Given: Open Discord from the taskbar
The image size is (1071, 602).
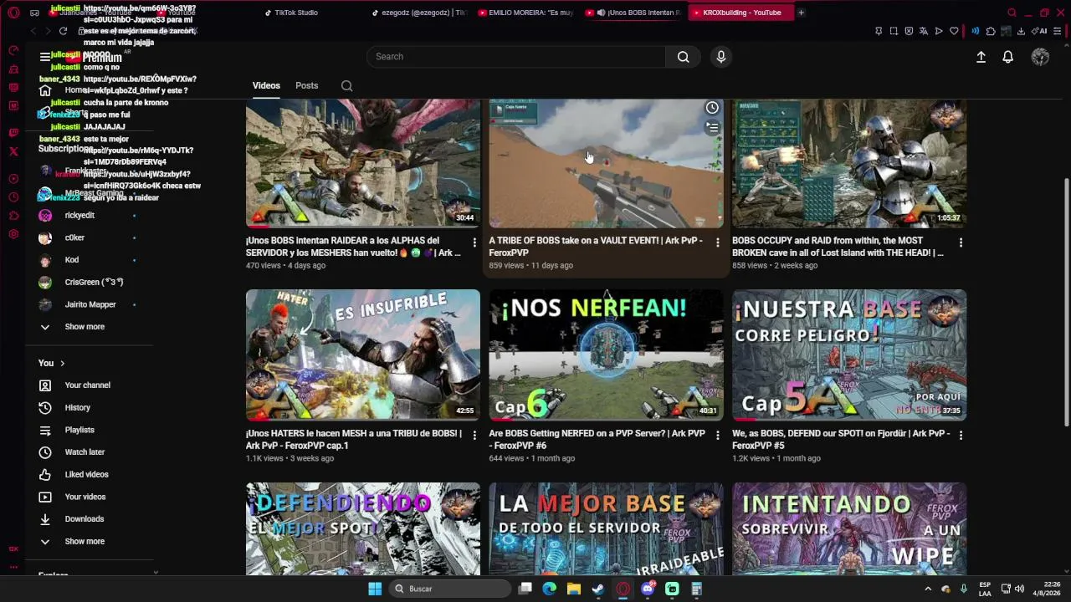Looking at the screenshot, I should pyautogui.click(x=648, y=589).
